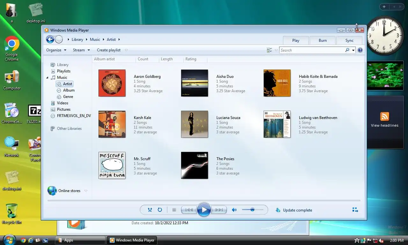Open the Online stores dropdown arrow

(86, 191)
